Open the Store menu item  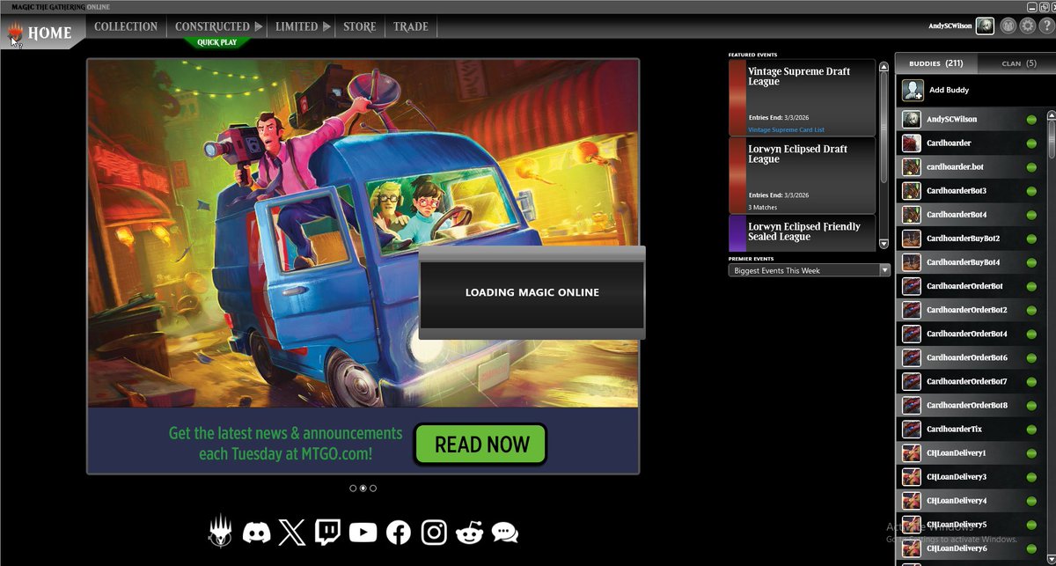pyautogui.click(x=359, y=27)
